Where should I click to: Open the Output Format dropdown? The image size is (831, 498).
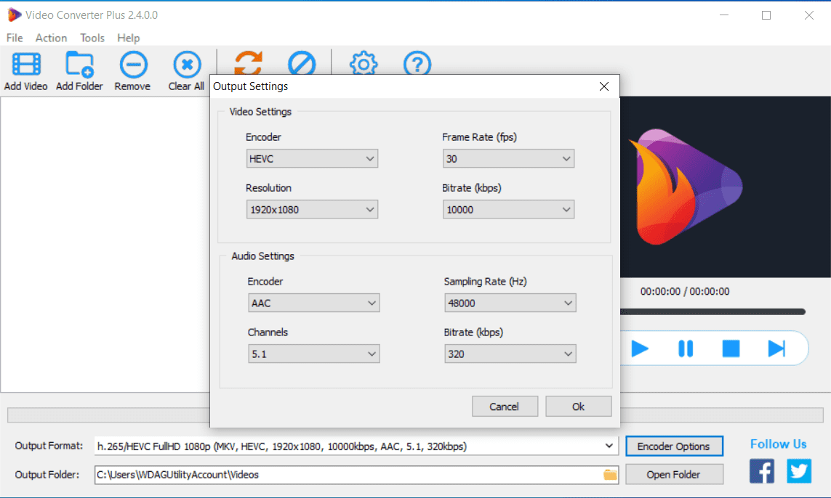coord(357,446)
